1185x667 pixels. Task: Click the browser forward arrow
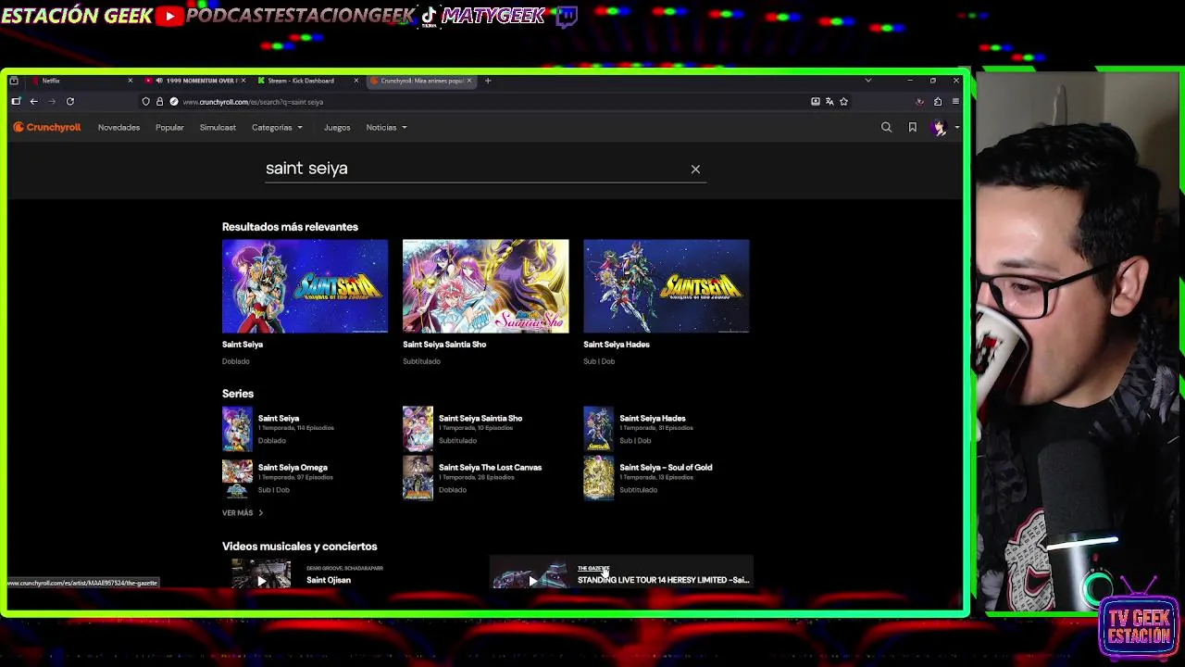[x=52, y=101]
